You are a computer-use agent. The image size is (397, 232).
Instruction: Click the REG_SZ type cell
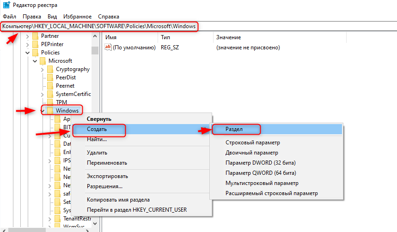point(170,48)
